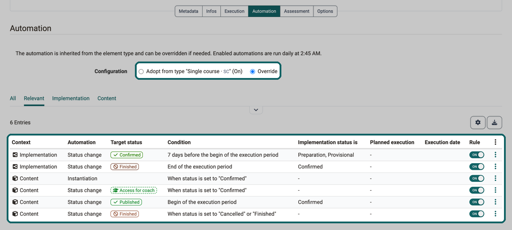Switch to the Execution tab

[x=234, y=11]
